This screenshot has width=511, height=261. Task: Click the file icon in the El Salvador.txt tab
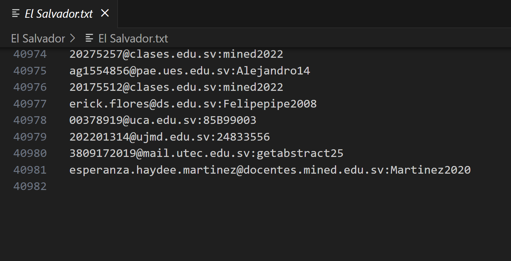pos(15,14)
